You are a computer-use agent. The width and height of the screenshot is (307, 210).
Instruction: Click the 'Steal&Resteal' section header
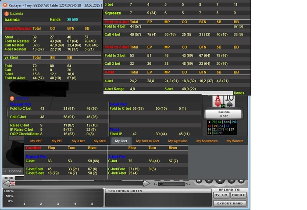18,28
